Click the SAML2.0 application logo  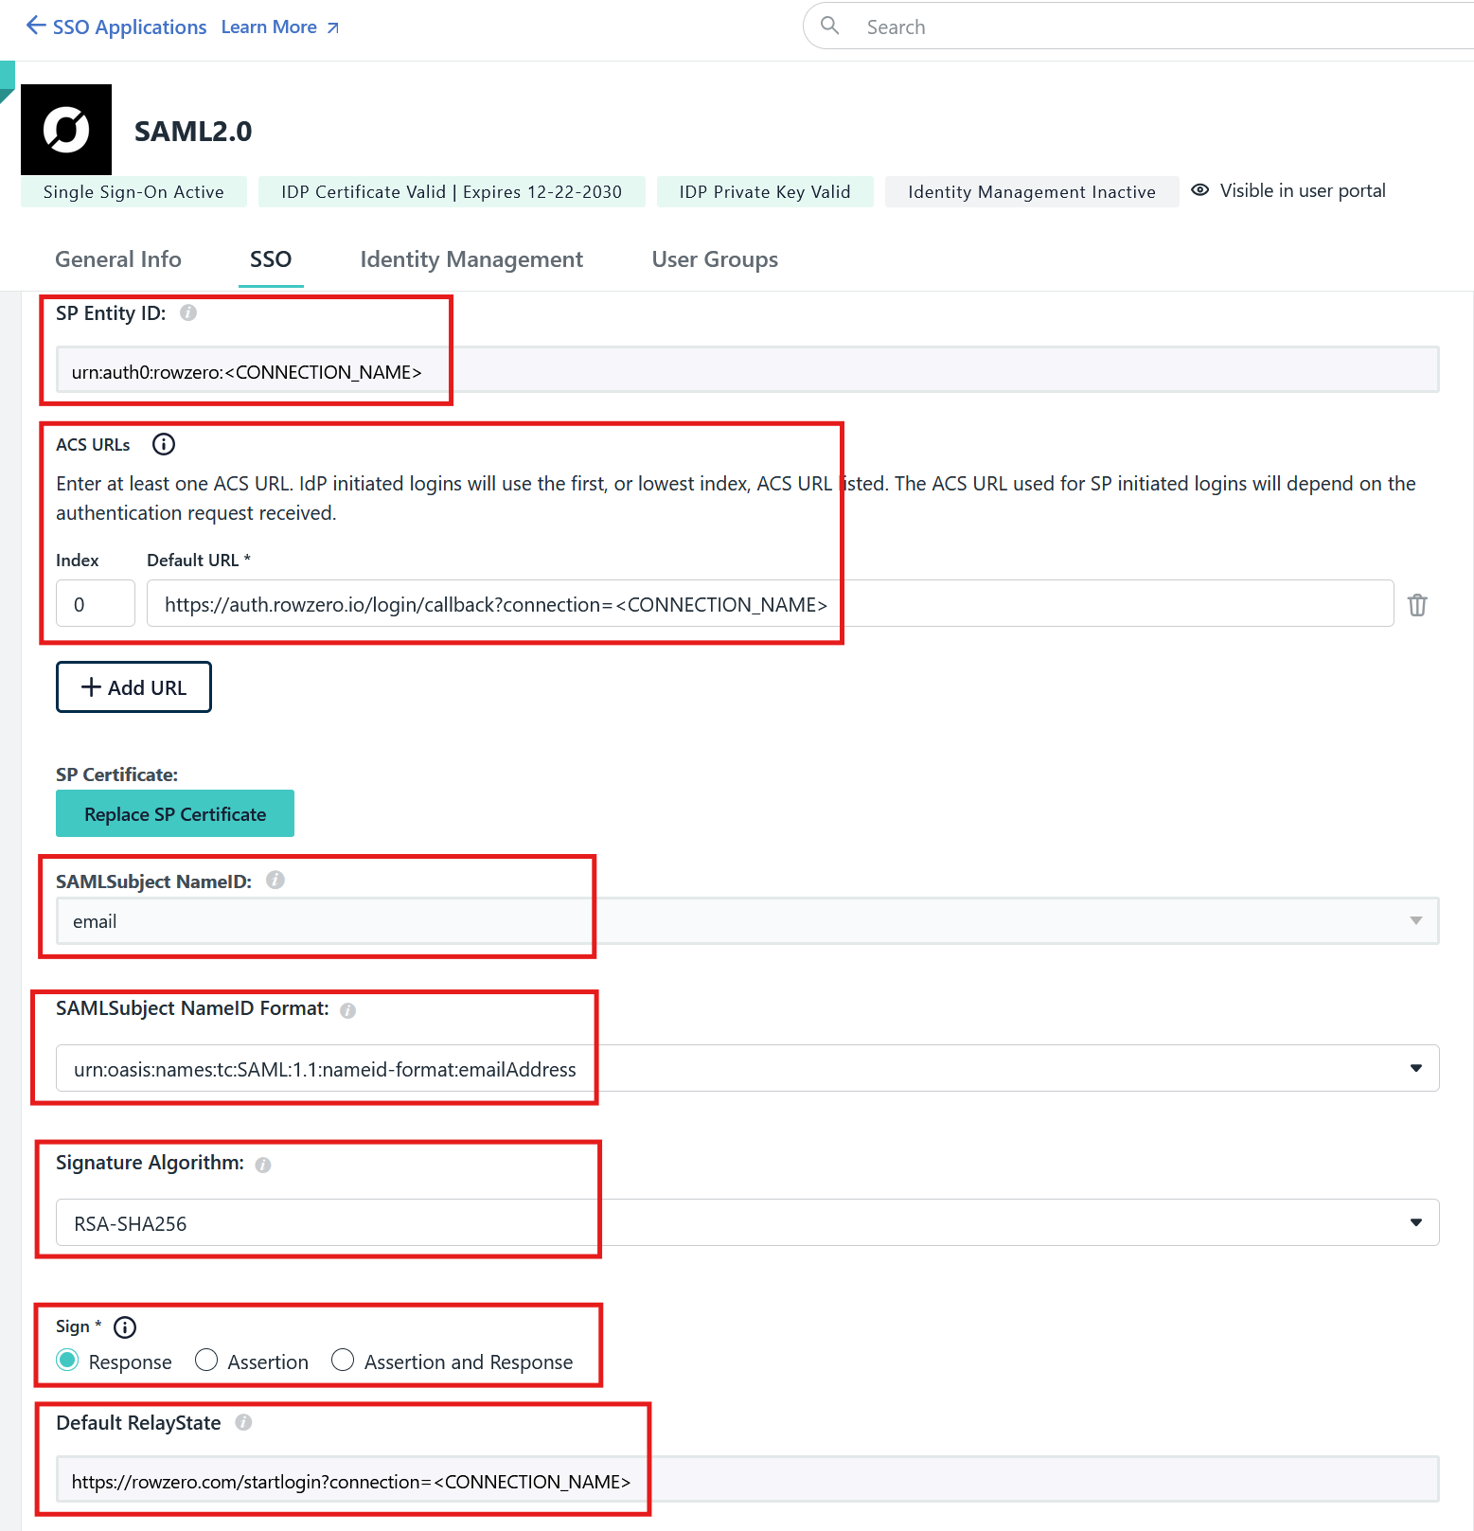[66, 130]
